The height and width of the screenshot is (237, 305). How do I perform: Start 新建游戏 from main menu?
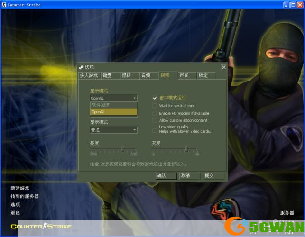click(x=20, y=188)
